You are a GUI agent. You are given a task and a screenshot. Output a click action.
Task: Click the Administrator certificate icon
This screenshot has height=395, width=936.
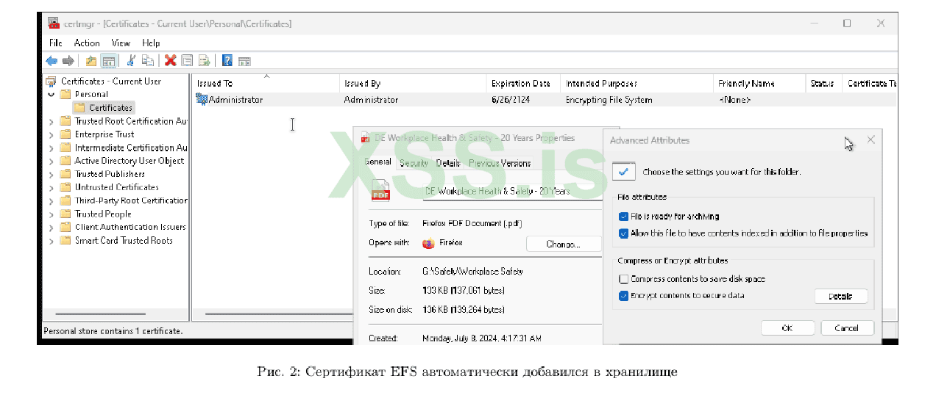click(x=202, y=99)
